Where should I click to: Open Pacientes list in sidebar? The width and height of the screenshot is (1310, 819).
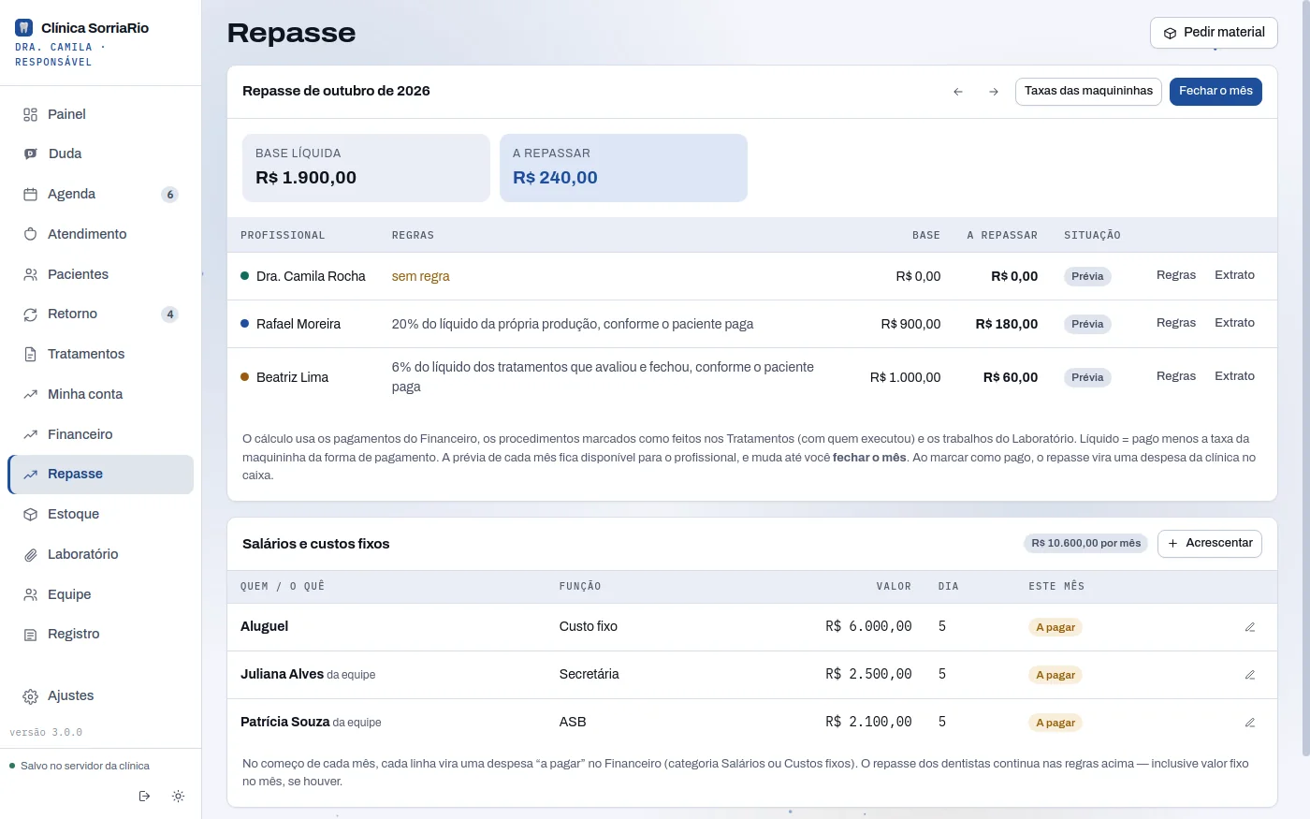pyautogui.click(x=101, y=274)
